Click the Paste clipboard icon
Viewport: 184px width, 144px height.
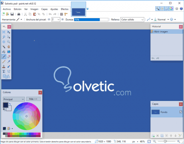point(35,14)
